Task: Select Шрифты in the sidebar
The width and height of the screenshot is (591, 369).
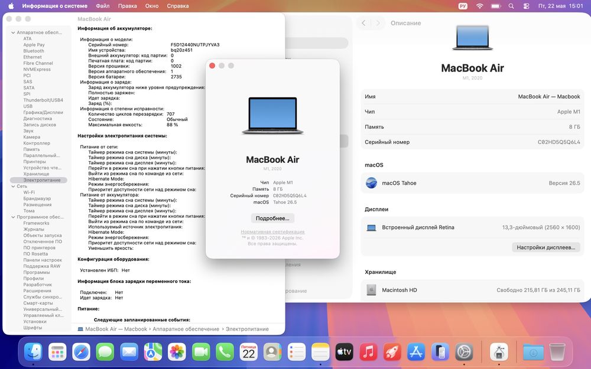Action: (x=33, y=328)
